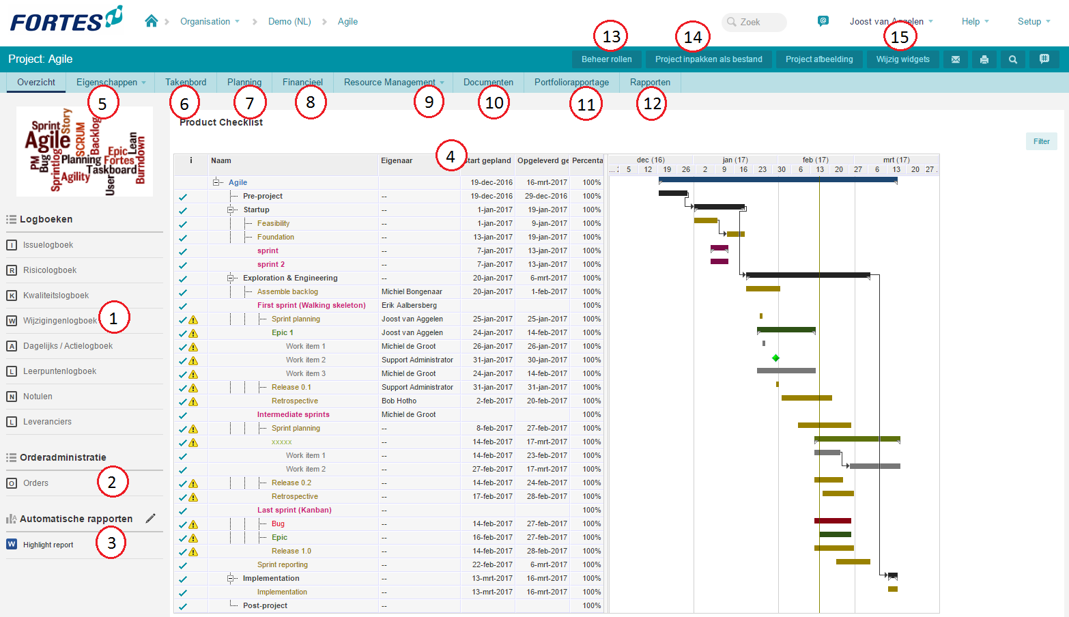Print the project using printer icon

[x=984, y=59]
